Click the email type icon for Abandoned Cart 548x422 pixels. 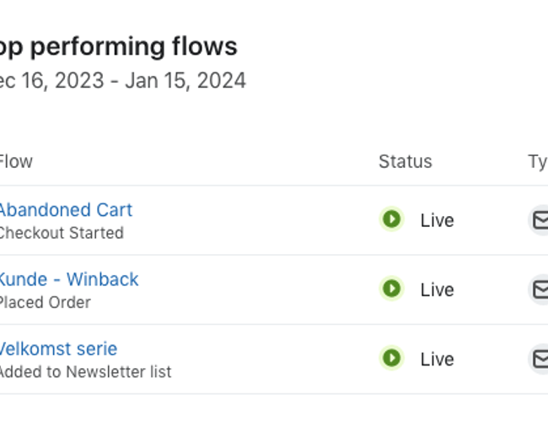539,220
